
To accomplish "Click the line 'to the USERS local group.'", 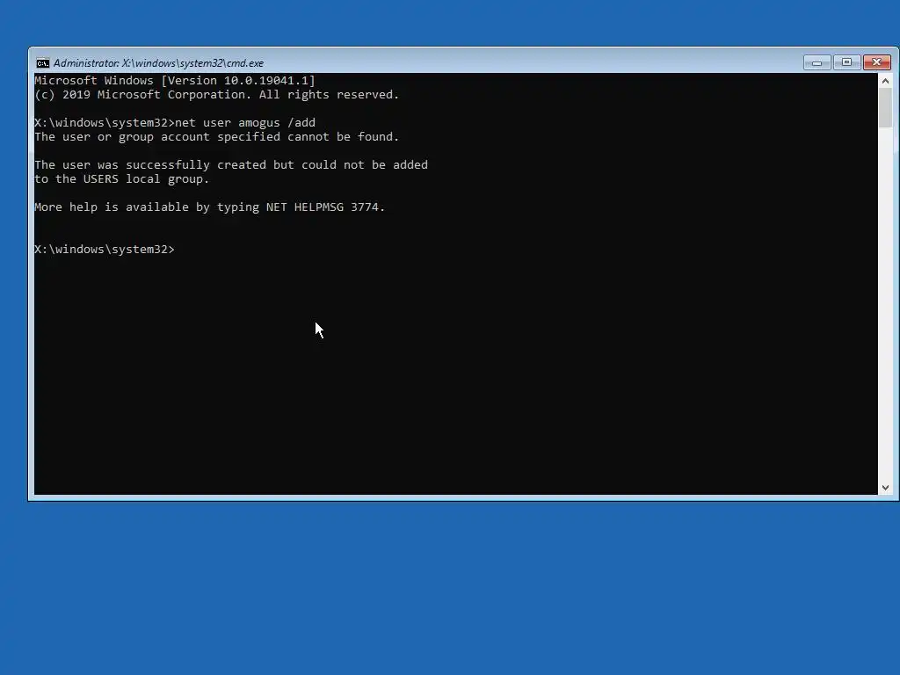I will tap(121, 179).
